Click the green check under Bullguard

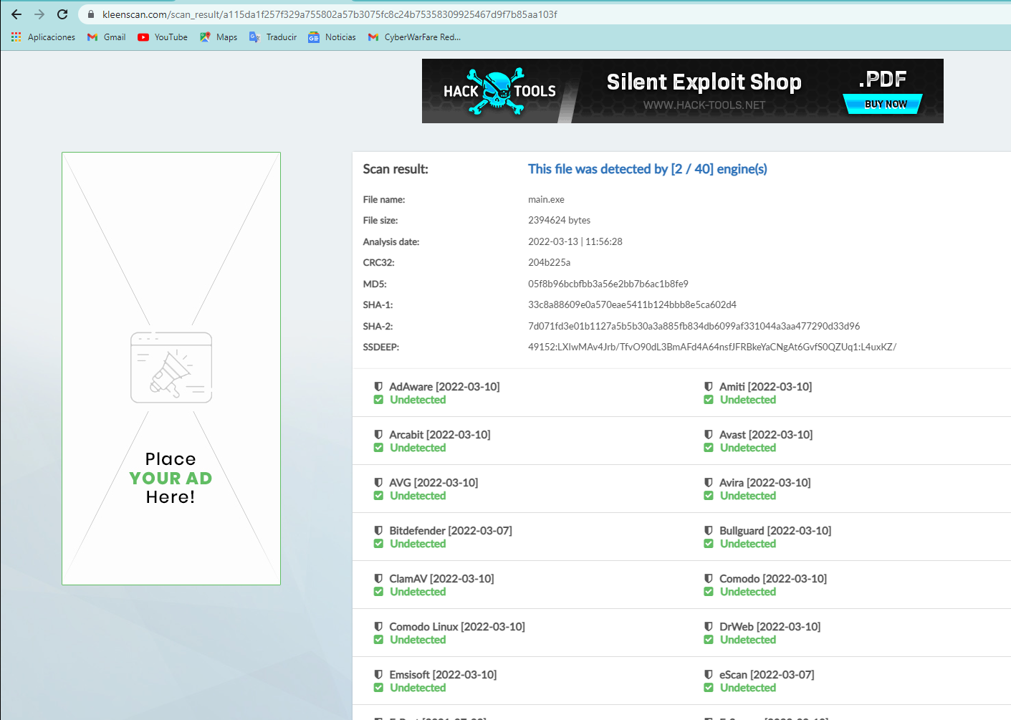(709, 544)
